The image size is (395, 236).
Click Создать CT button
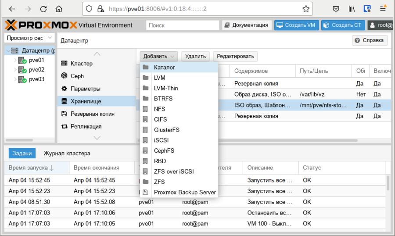343,25
